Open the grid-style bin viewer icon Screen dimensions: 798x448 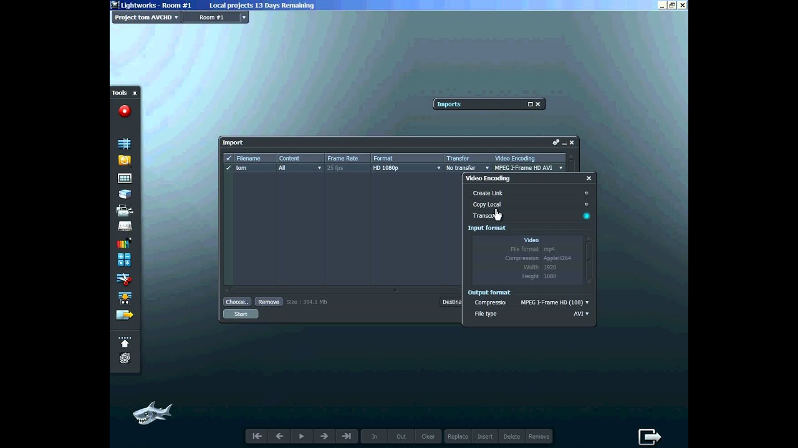click(125, 178)
